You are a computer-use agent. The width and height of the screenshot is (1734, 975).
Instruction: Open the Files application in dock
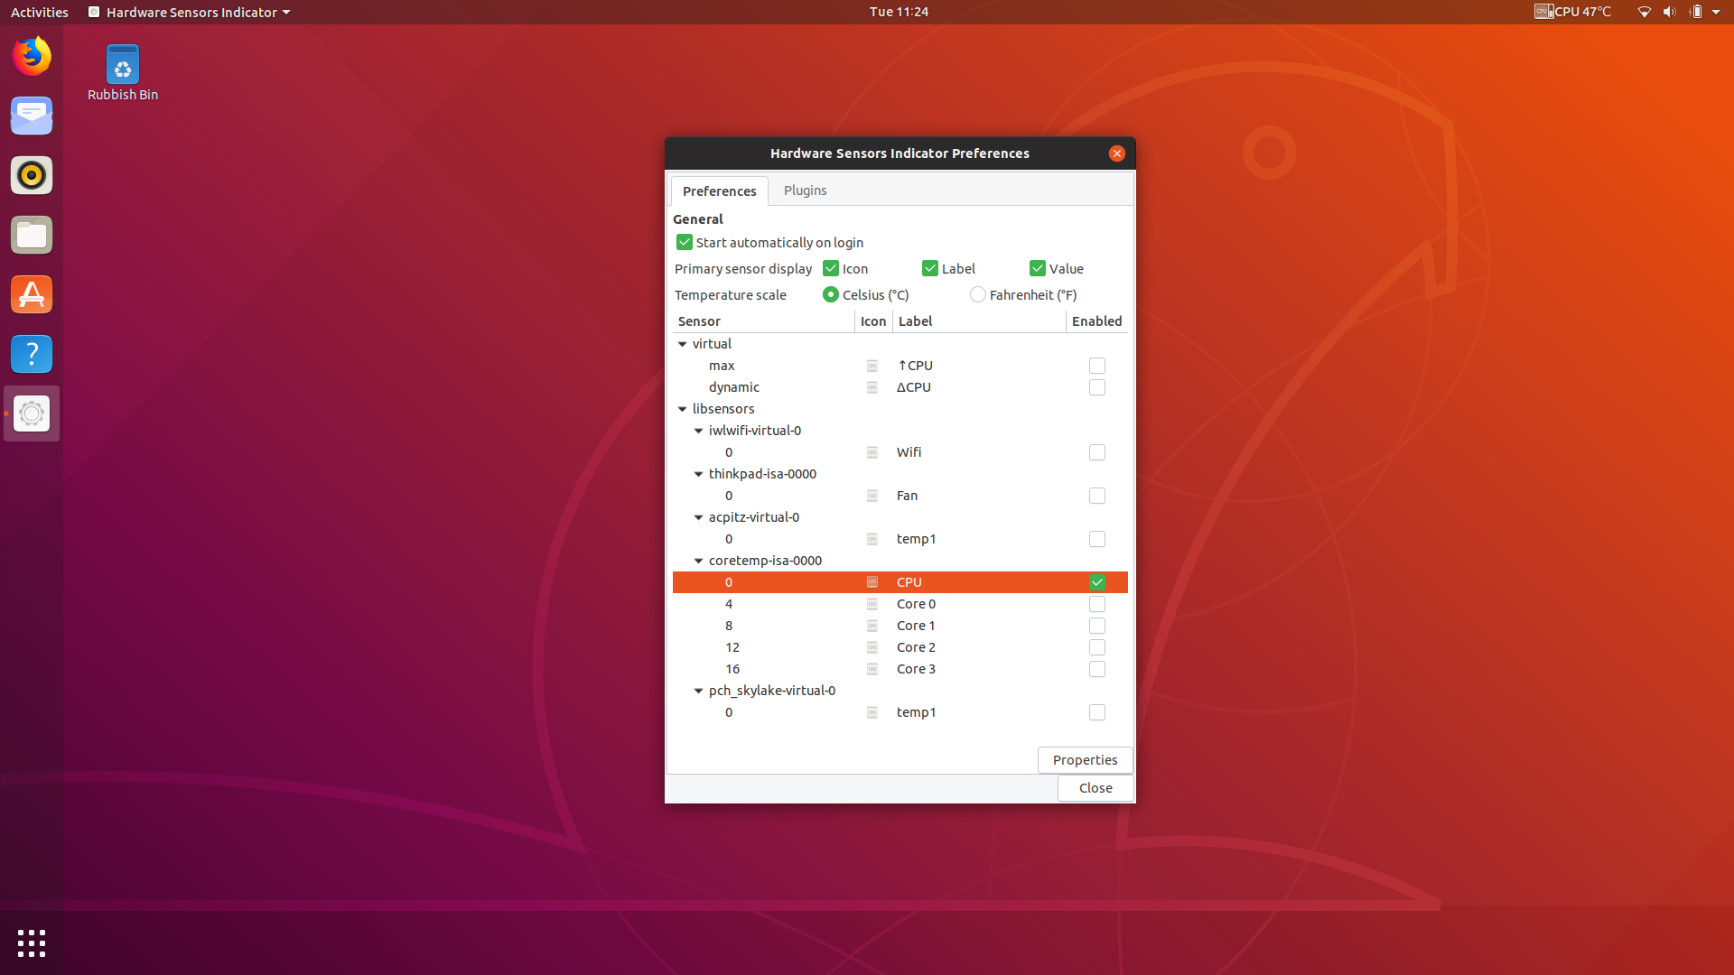pos(32,235)
